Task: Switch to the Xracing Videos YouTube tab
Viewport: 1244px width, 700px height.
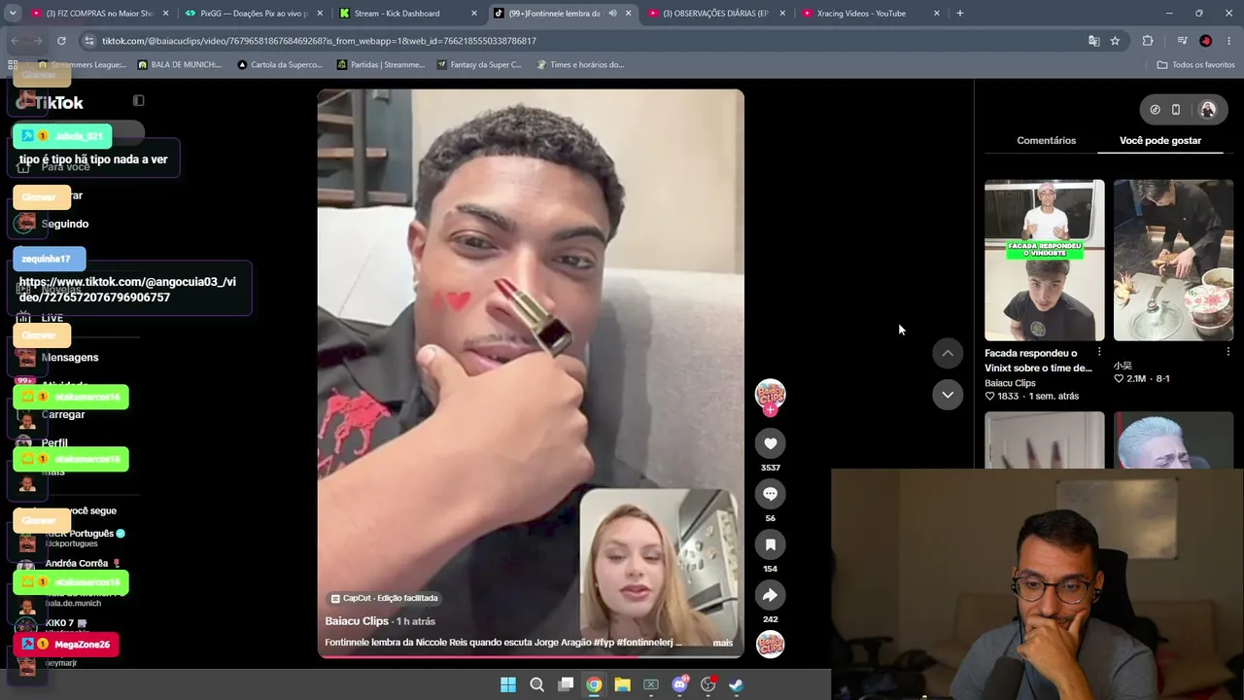Action: [870, 14]
